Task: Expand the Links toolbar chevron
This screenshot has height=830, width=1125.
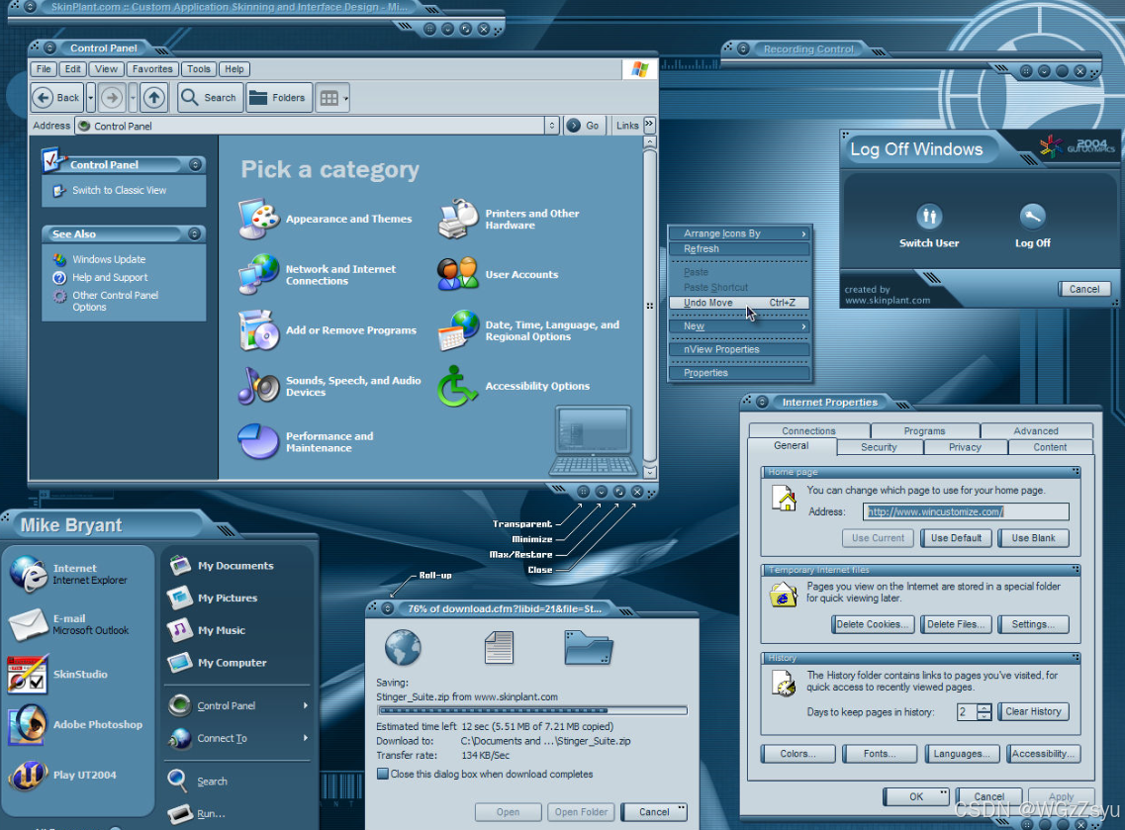Action: 649,125
